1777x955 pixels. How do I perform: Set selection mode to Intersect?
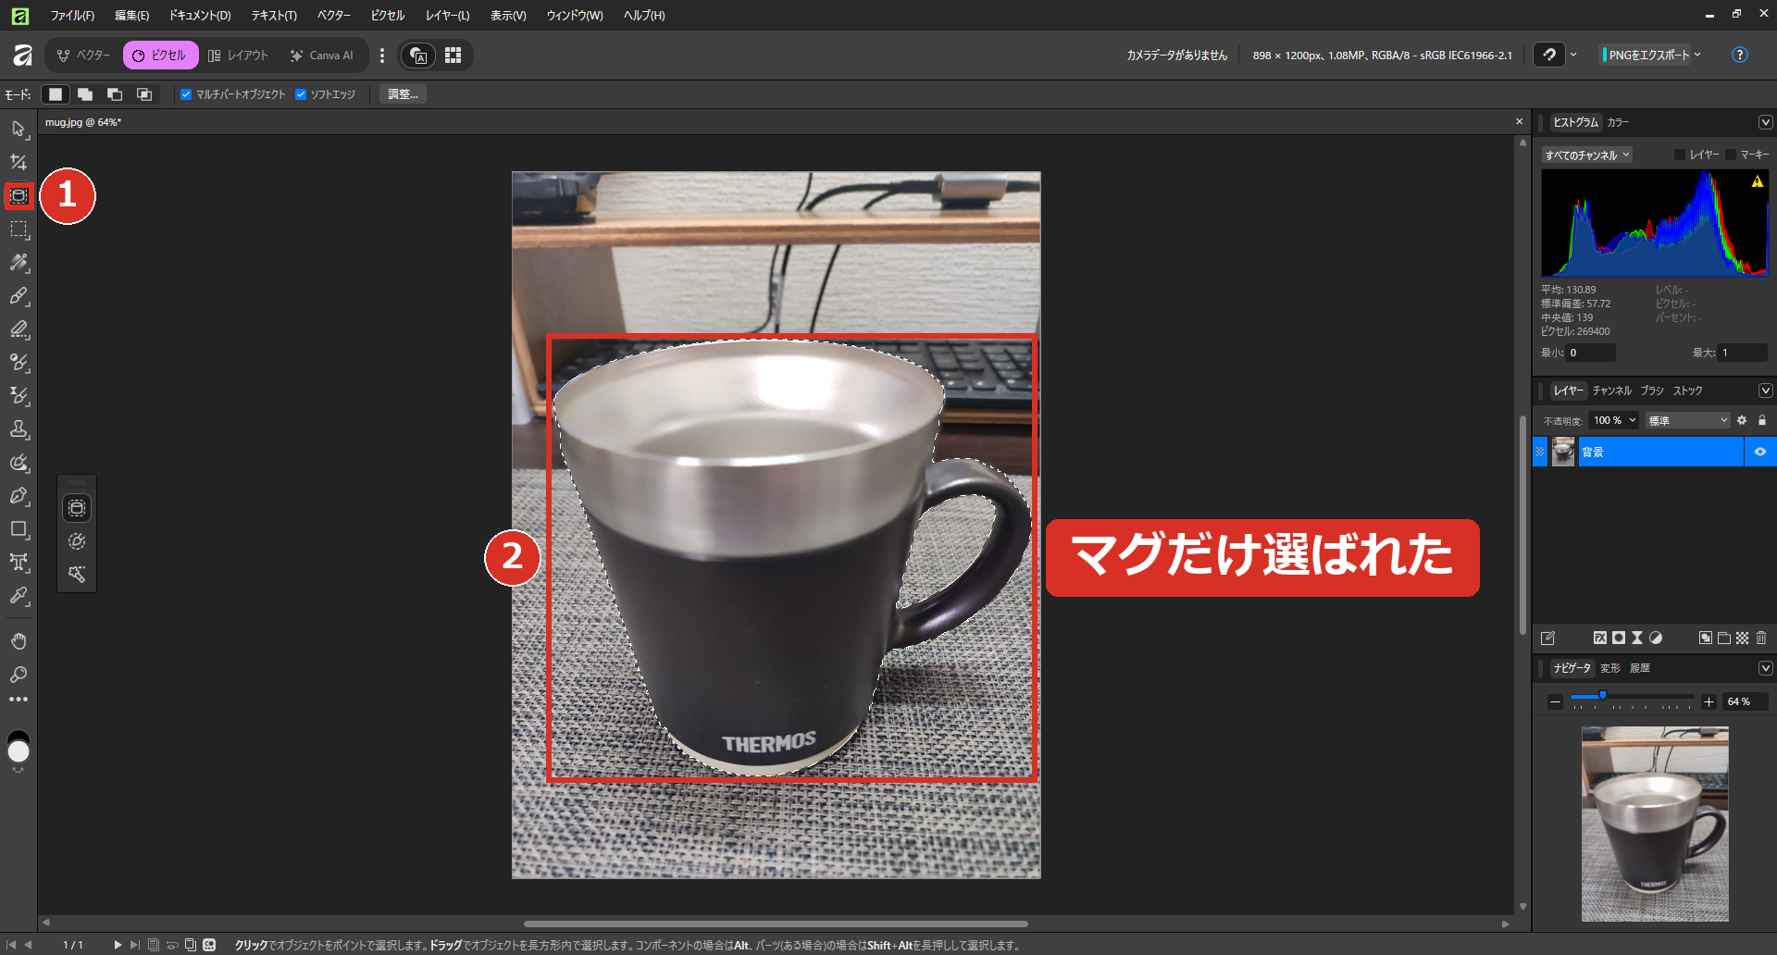click(144, 94)
